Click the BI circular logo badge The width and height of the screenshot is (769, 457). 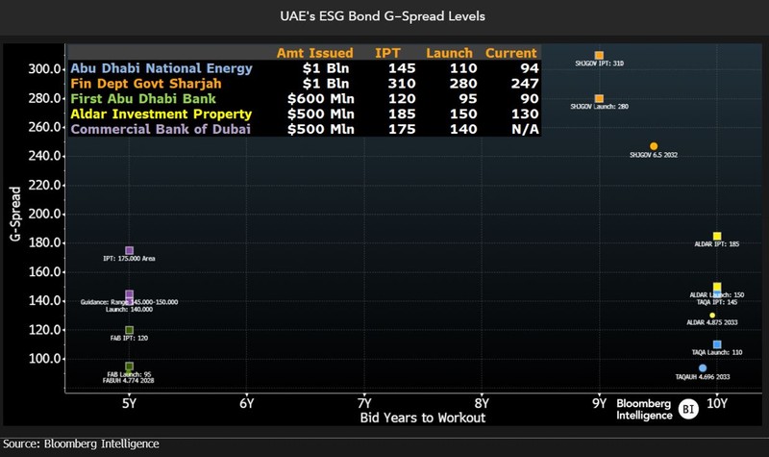coord(687,409)
